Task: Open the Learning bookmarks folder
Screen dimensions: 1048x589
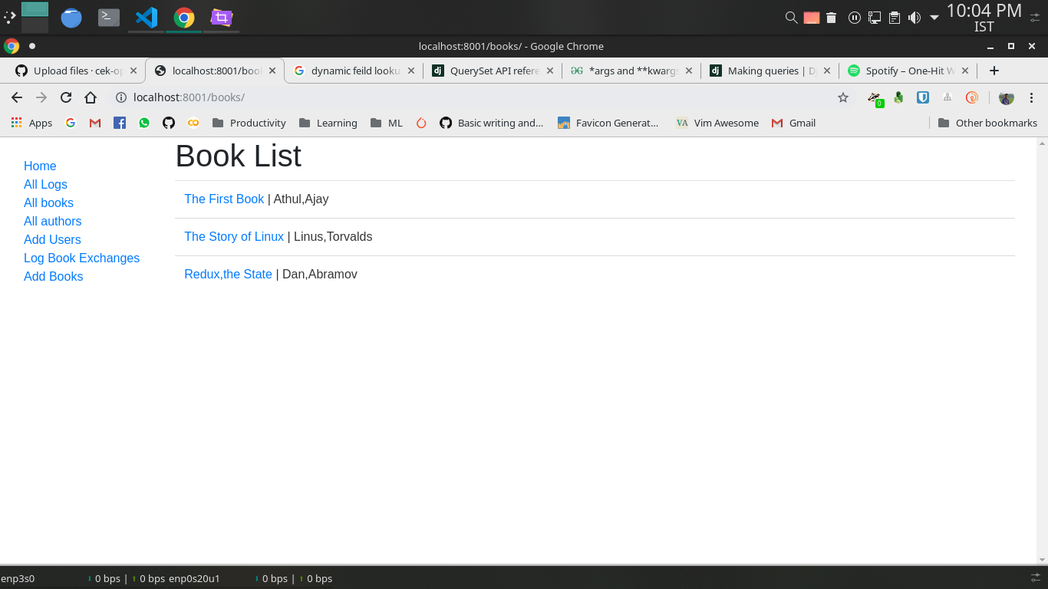Action: click(x=328, y=123)
